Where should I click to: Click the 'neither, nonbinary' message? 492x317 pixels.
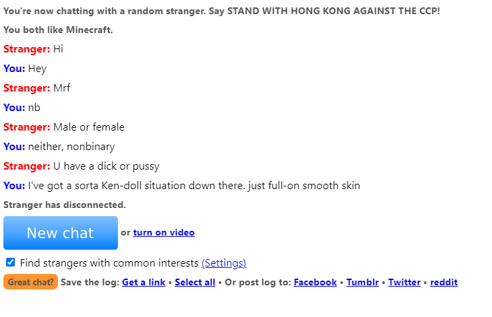(71, 147)
